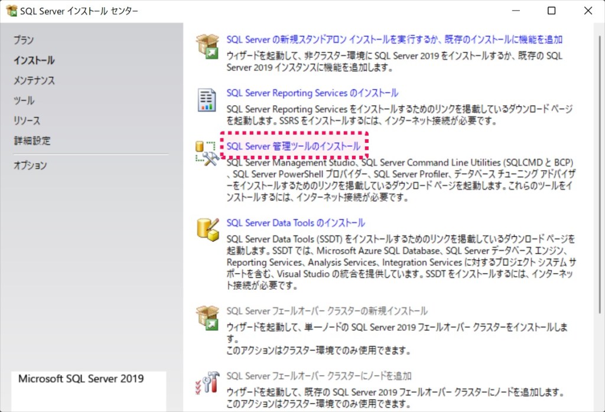Open the ツール section
The image size is (605, 412).
pos(24,100)
